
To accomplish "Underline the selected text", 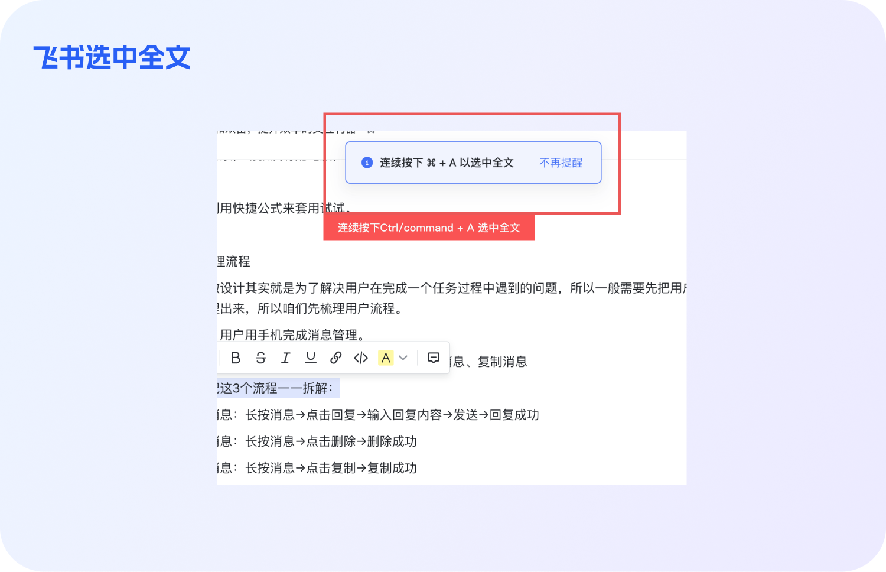I will 311,357.
